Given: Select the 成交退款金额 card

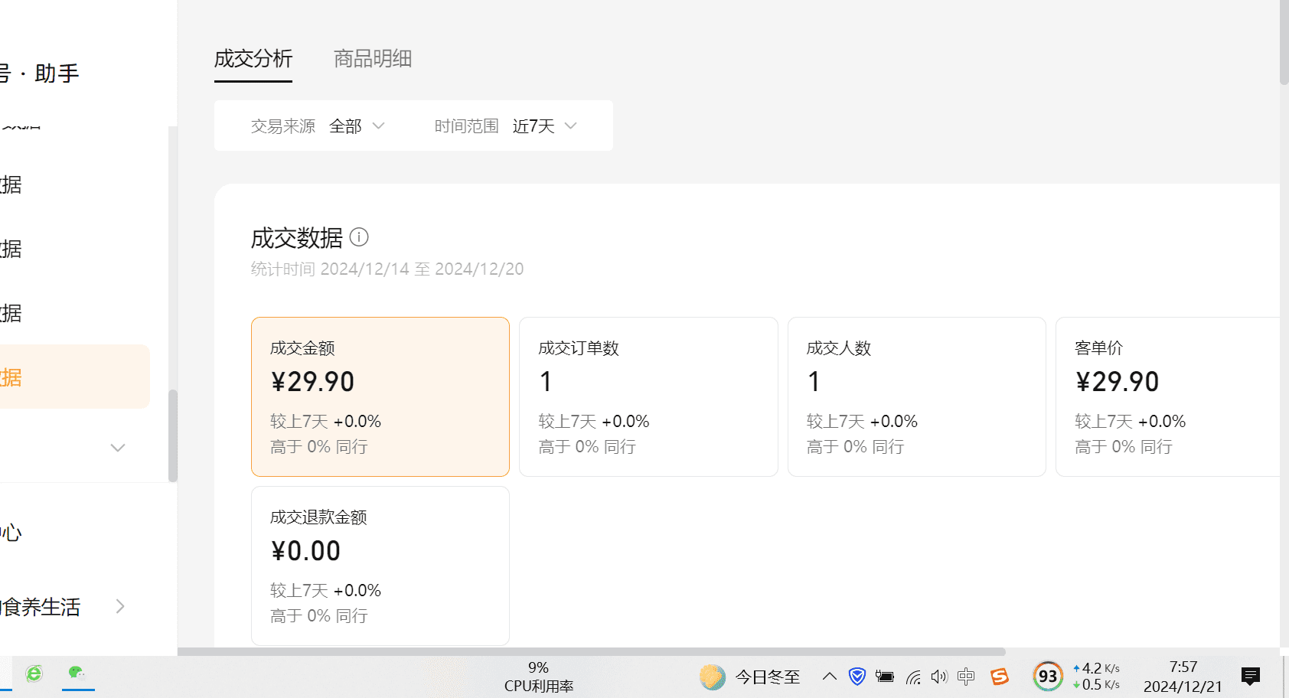Looking at the screenshot, I should 380,566.
